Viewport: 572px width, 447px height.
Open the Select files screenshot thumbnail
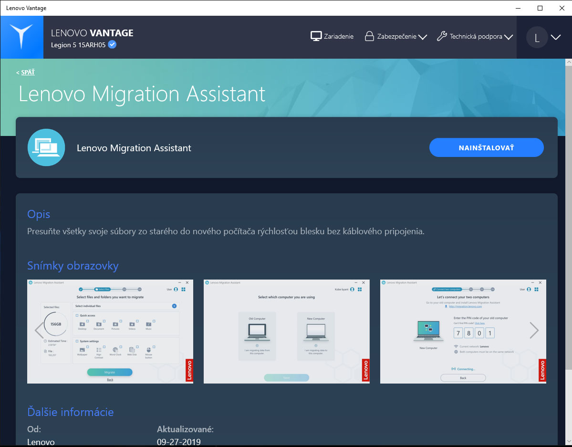[x=110, y=332]
